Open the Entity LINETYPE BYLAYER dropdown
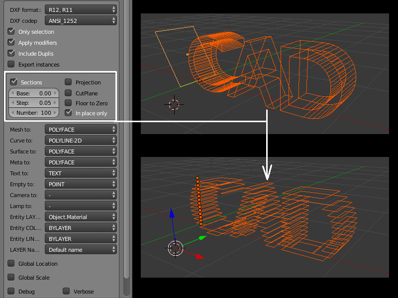 click(x=81, y=239)
